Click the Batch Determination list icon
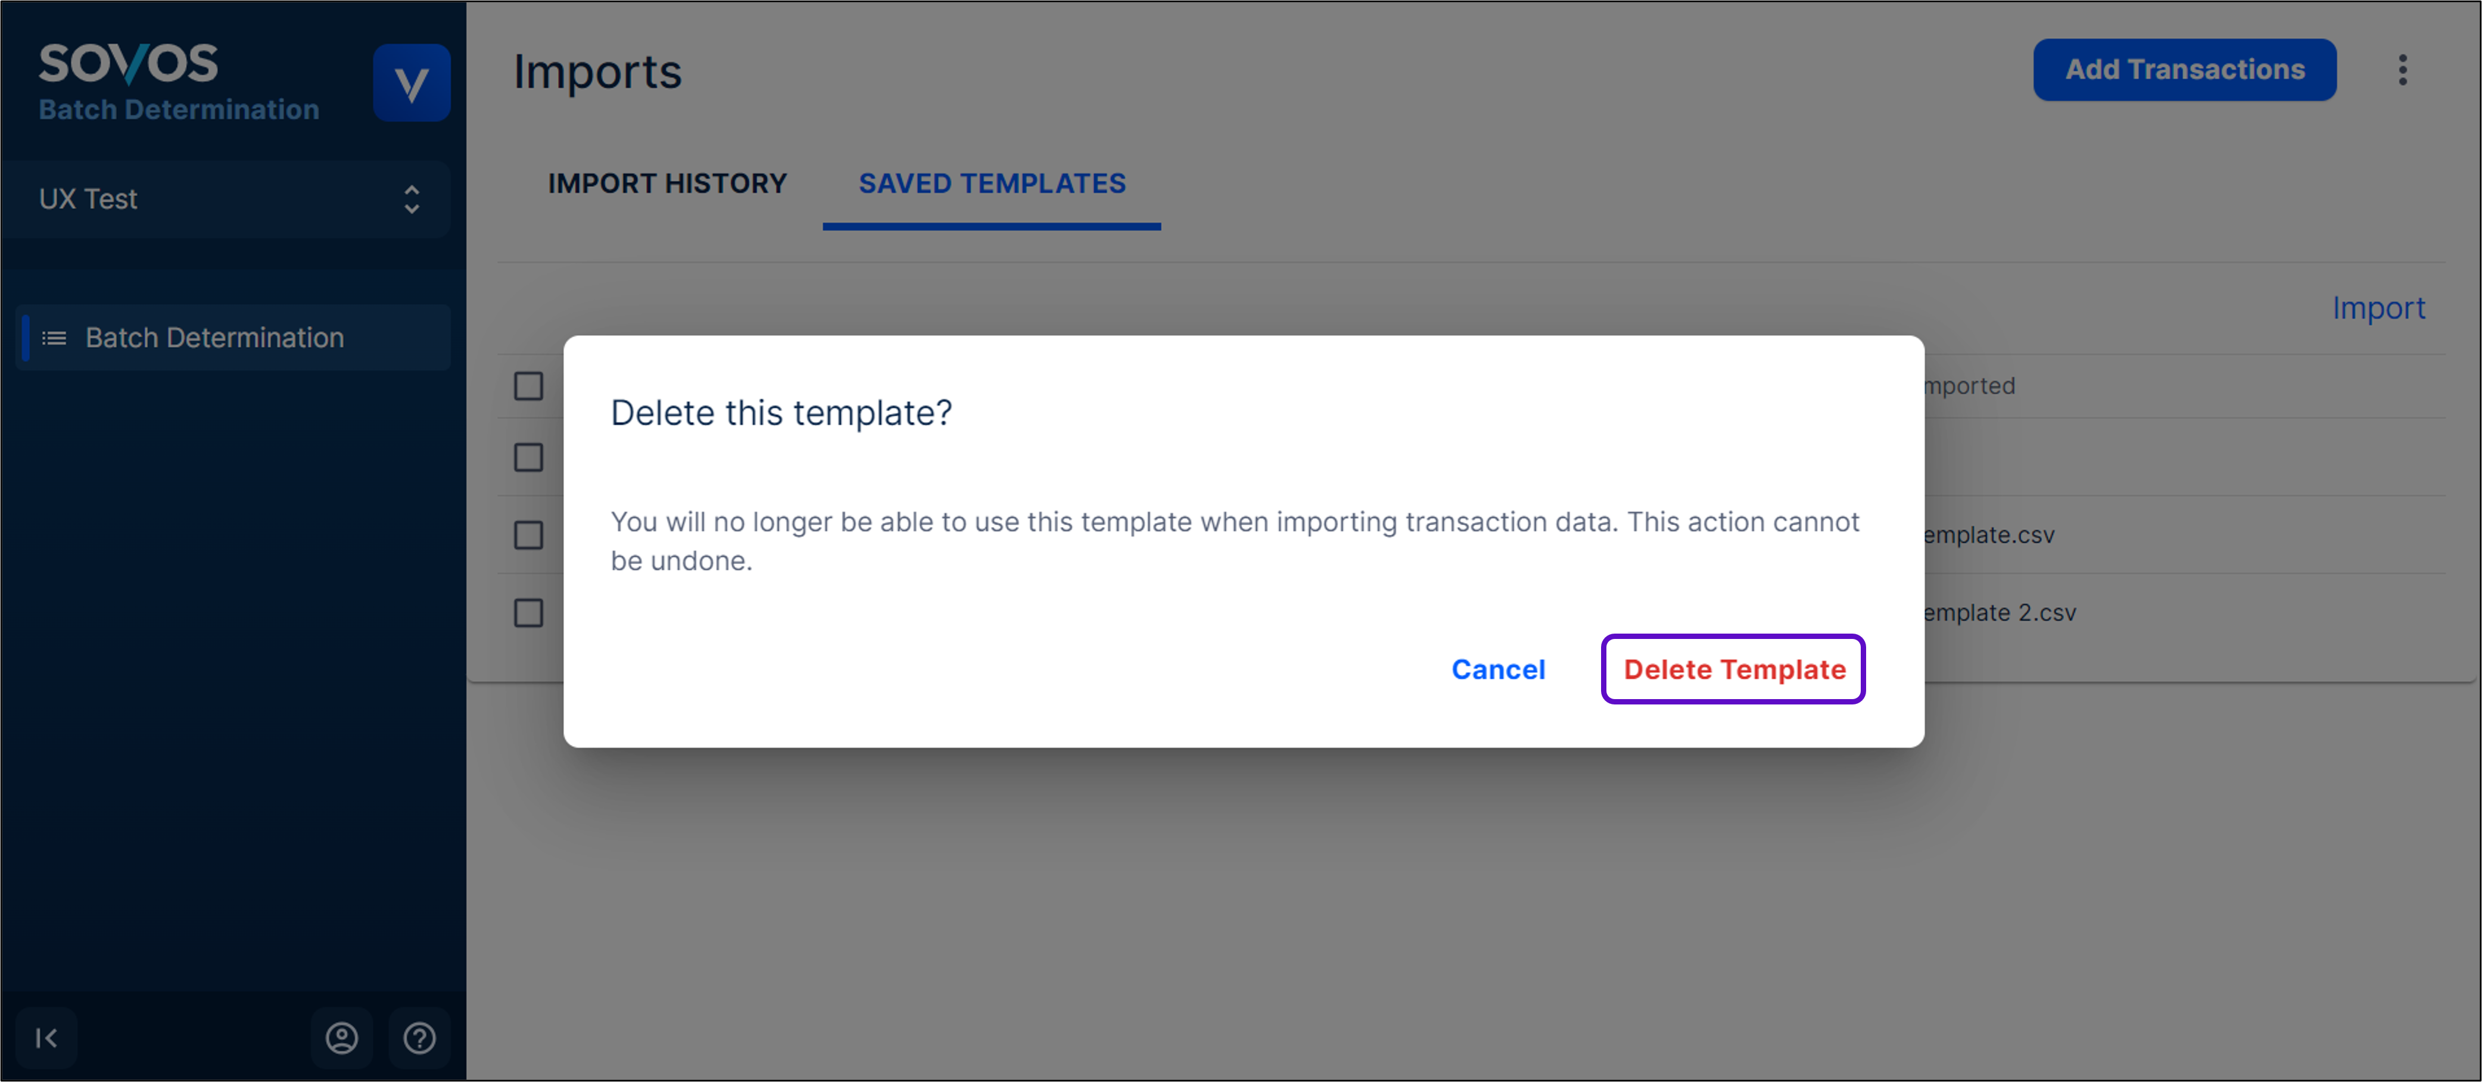Image resolution: width=2482 pixels, height=1082 pixels. (54, 338)
